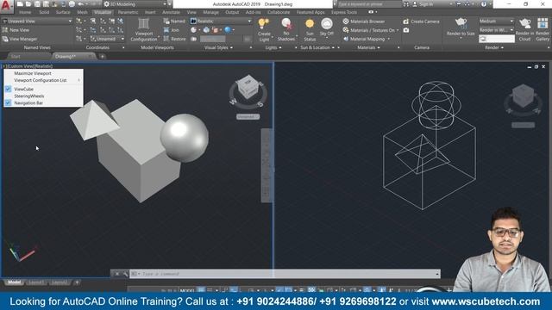552x310 pixels.
Task: Open the Viewport Configuration List submenu
Action: click(43, 80)
